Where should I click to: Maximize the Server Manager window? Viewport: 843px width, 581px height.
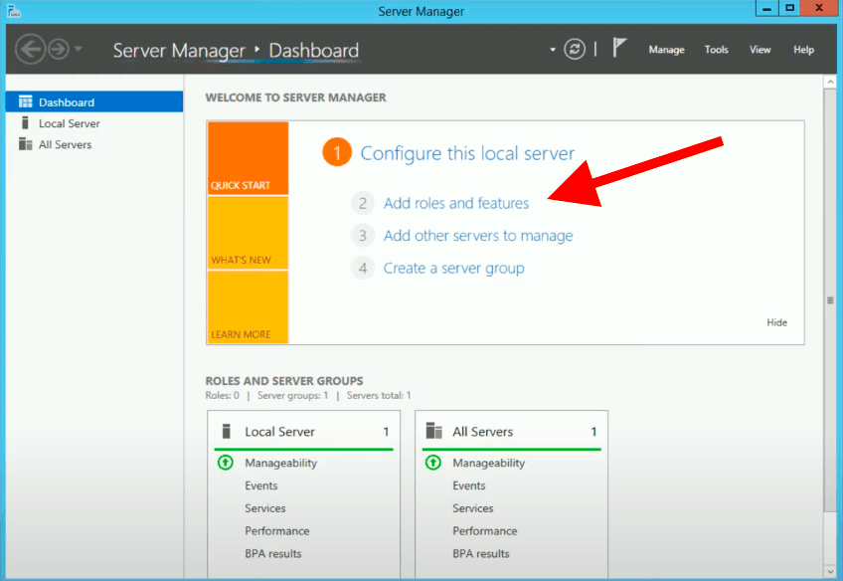click(789, 8)
